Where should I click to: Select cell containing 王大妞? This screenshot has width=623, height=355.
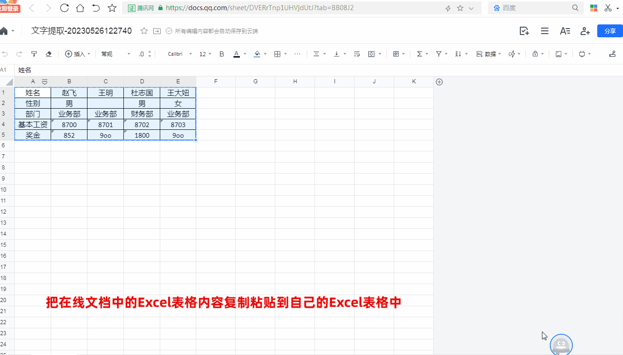[178, 93]
